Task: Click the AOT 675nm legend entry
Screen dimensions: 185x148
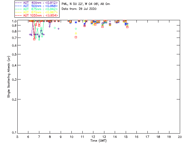Action: 36,9
